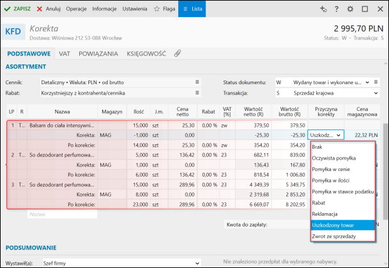389x268 pixels.
Task: Pick Pomyłka w cenie option
Action: pos(342,169)
